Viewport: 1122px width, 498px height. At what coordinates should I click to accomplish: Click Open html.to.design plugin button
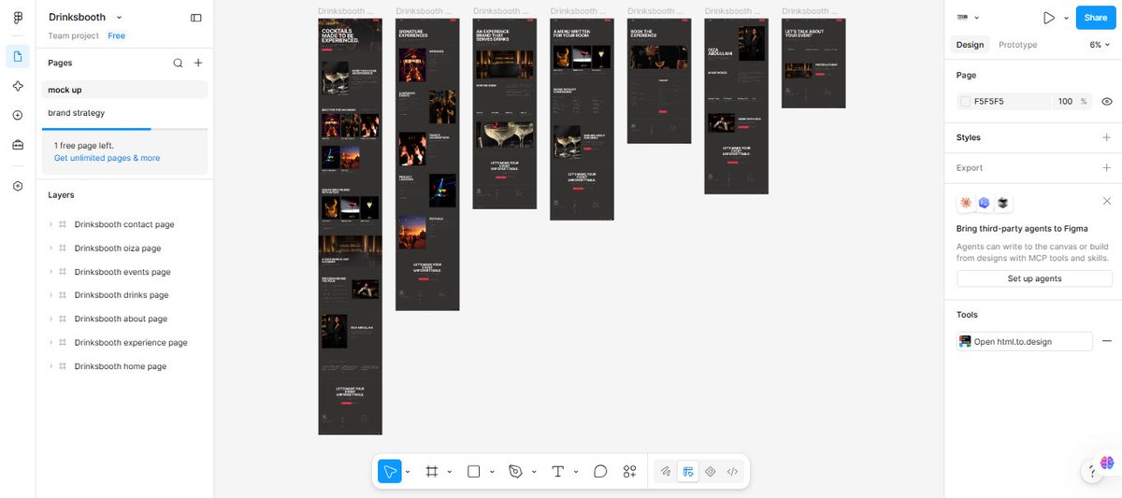point(1025,342)
